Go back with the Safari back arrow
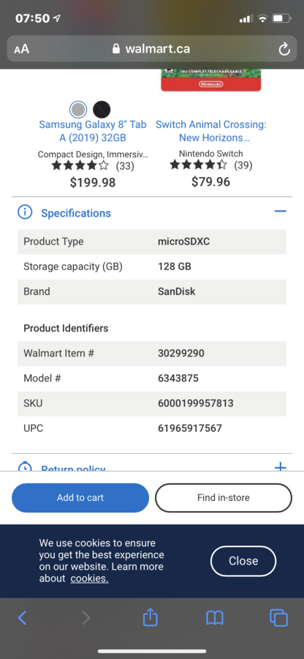The image size is (304, 659). click(22, 618)
